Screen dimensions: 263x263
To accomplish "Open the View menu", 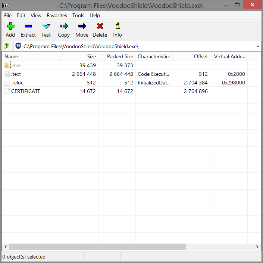I will tap(36, 15).
